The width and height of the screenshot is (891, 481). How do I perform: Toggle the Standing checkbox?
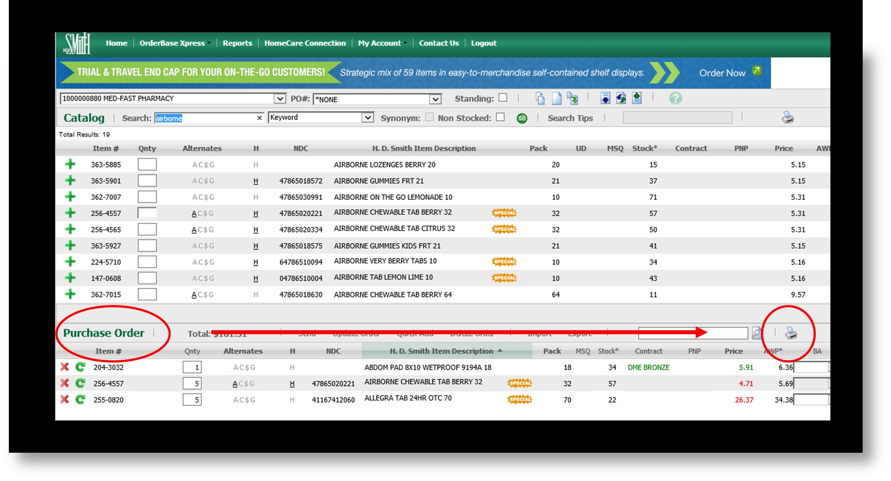coord(503,98)
